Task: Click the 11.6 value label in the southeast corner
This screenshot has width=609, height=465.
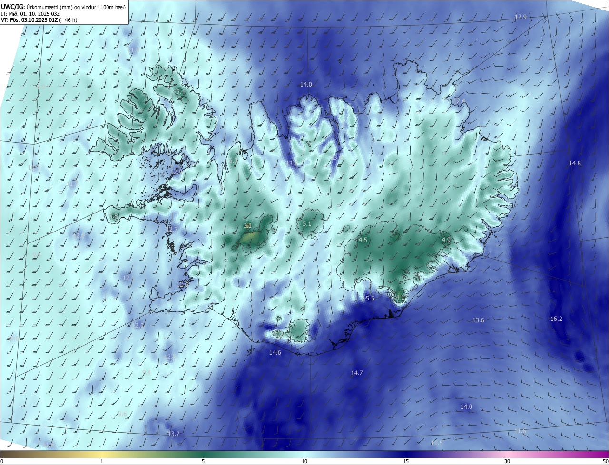Action: tap(520, 431)
